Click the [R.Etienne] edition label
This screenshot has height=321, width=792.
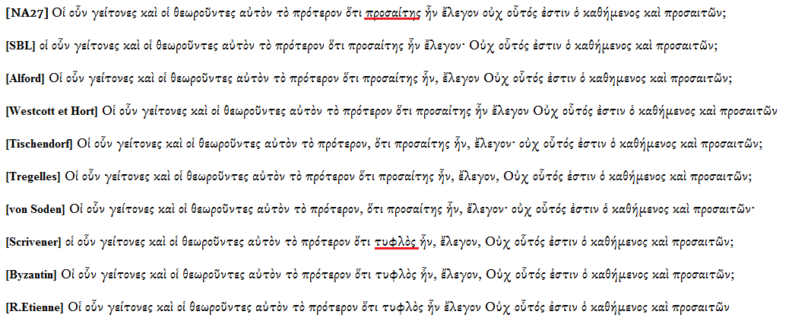[34, 307]
